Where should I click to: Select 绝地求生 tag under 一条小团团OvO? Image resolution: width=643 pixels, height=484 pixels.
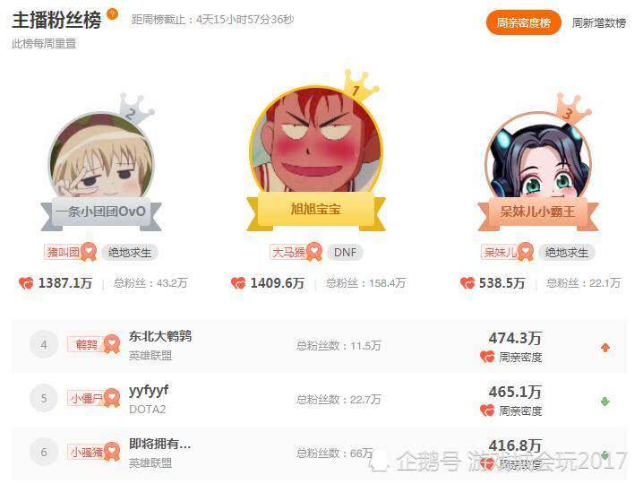click(130, 252)
